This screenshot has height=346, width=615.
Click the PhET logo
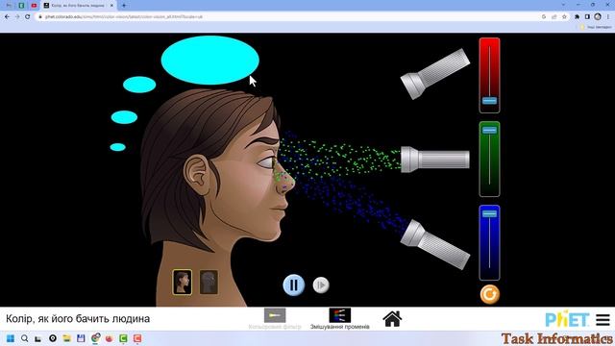pyautogui.click(x=567, y=319)
